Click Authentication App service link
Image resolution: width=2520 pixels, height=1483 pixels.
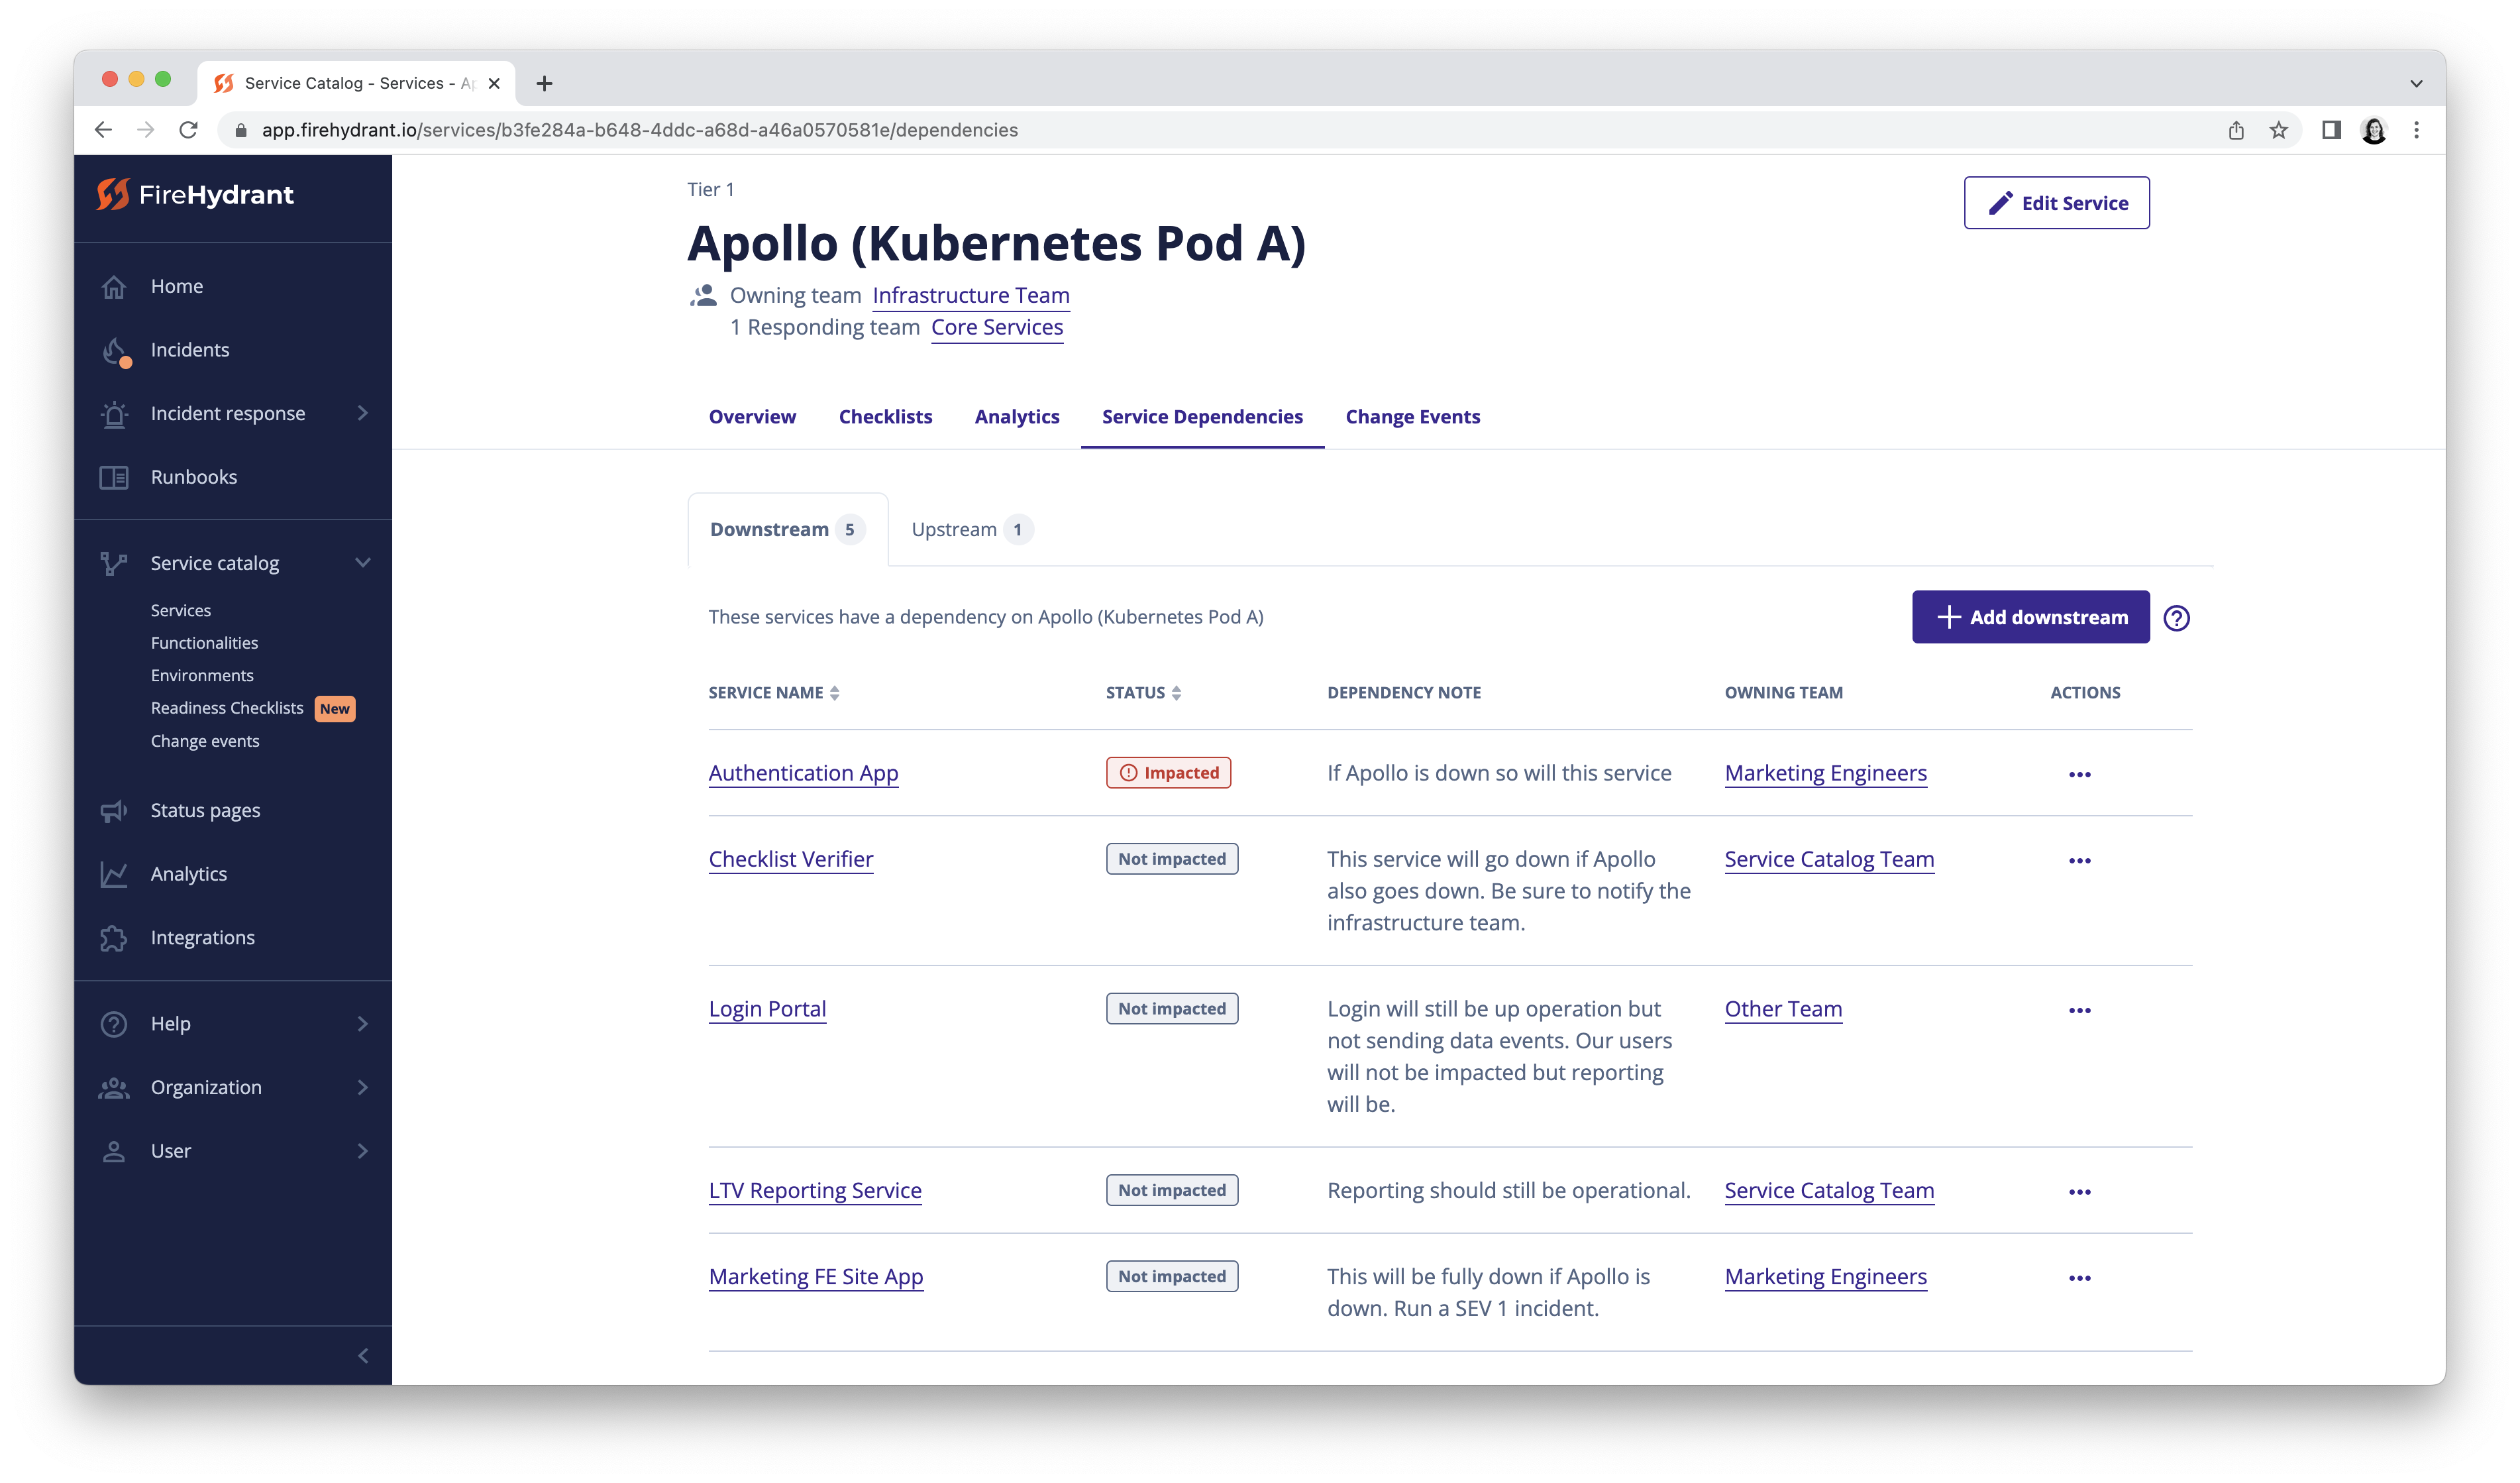coord(803,771)
